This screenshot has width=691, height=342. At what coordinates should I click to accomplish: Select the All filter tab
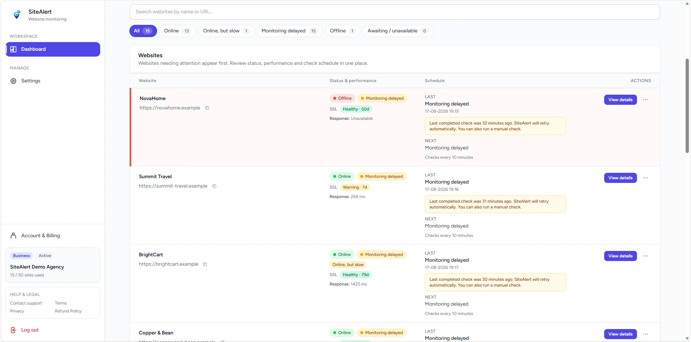pos(143,31)
